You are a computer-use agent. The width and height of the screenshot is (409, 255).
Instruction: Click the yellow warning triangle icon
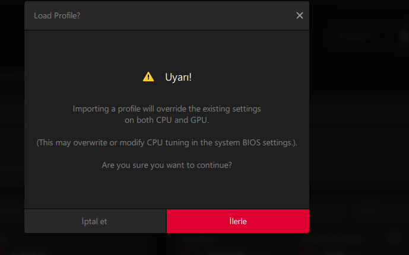pos(148,76)
